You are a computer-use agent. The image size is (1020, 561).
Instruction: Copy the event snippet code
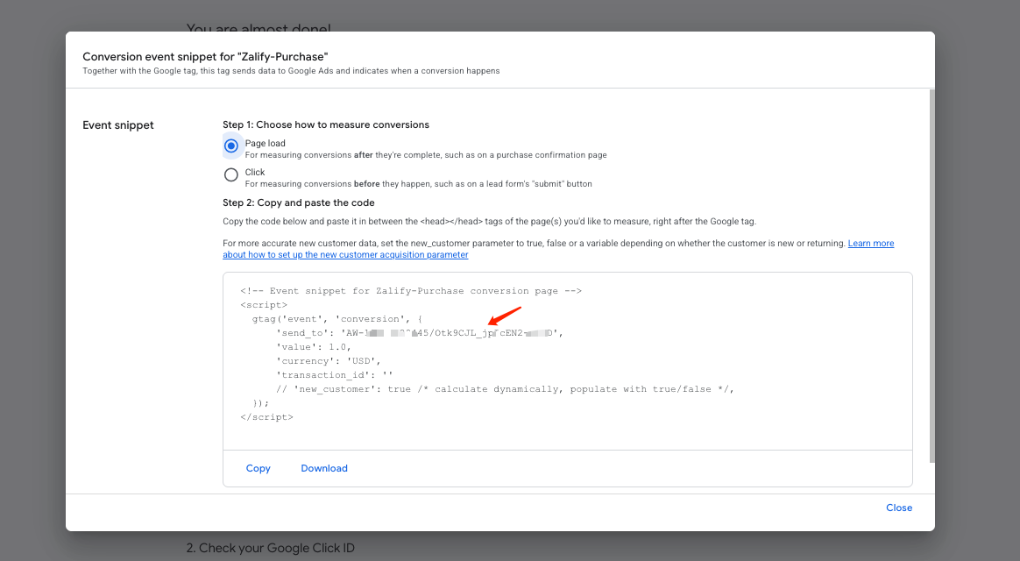[259, 468]
